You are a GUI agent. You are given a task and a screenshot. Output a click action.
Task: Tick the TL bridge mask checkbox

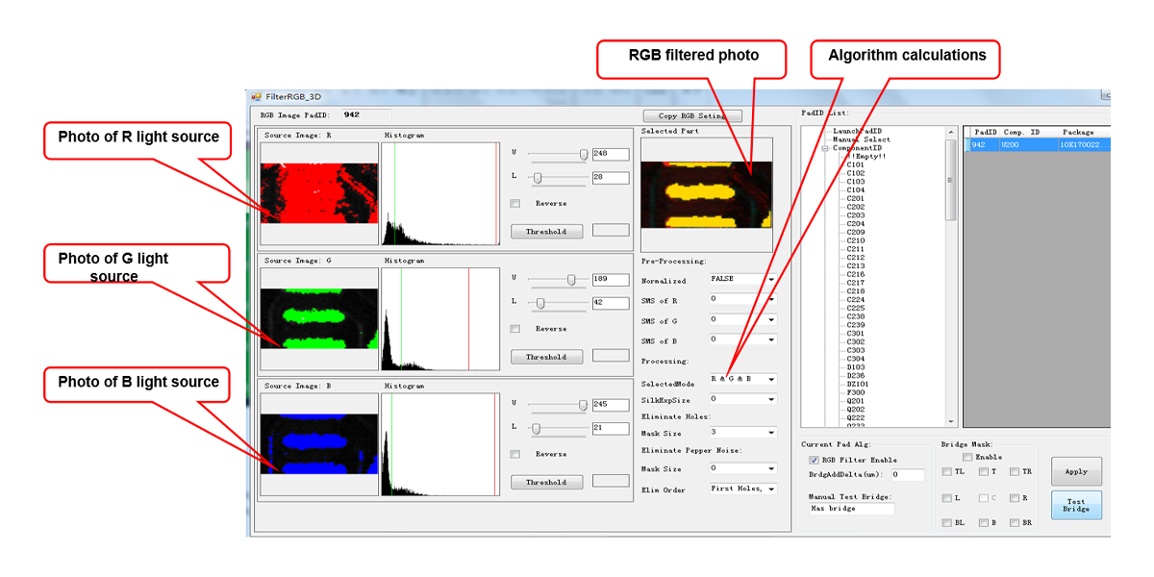947,472
